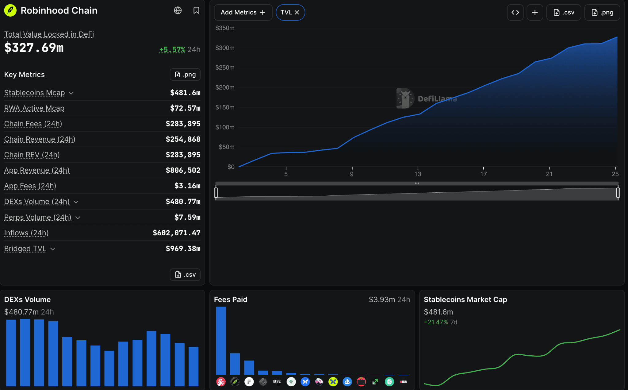Viewport: 628px width, 390px height.
Task: Click the Robinhood Chain feather logo
Action: (x=10, y=10)
